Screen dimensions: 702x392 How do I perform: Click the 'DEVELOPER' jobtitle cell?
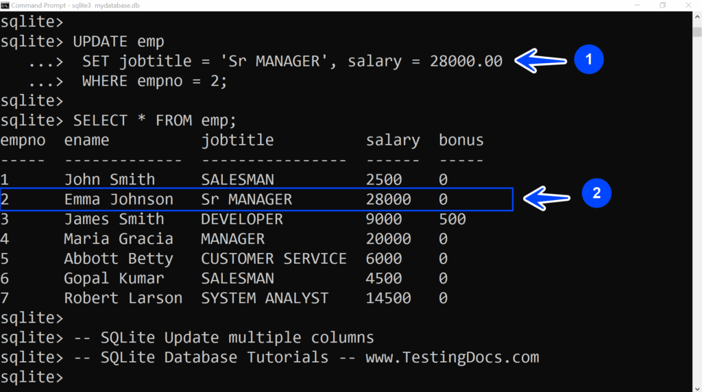[x=242, y=219]
